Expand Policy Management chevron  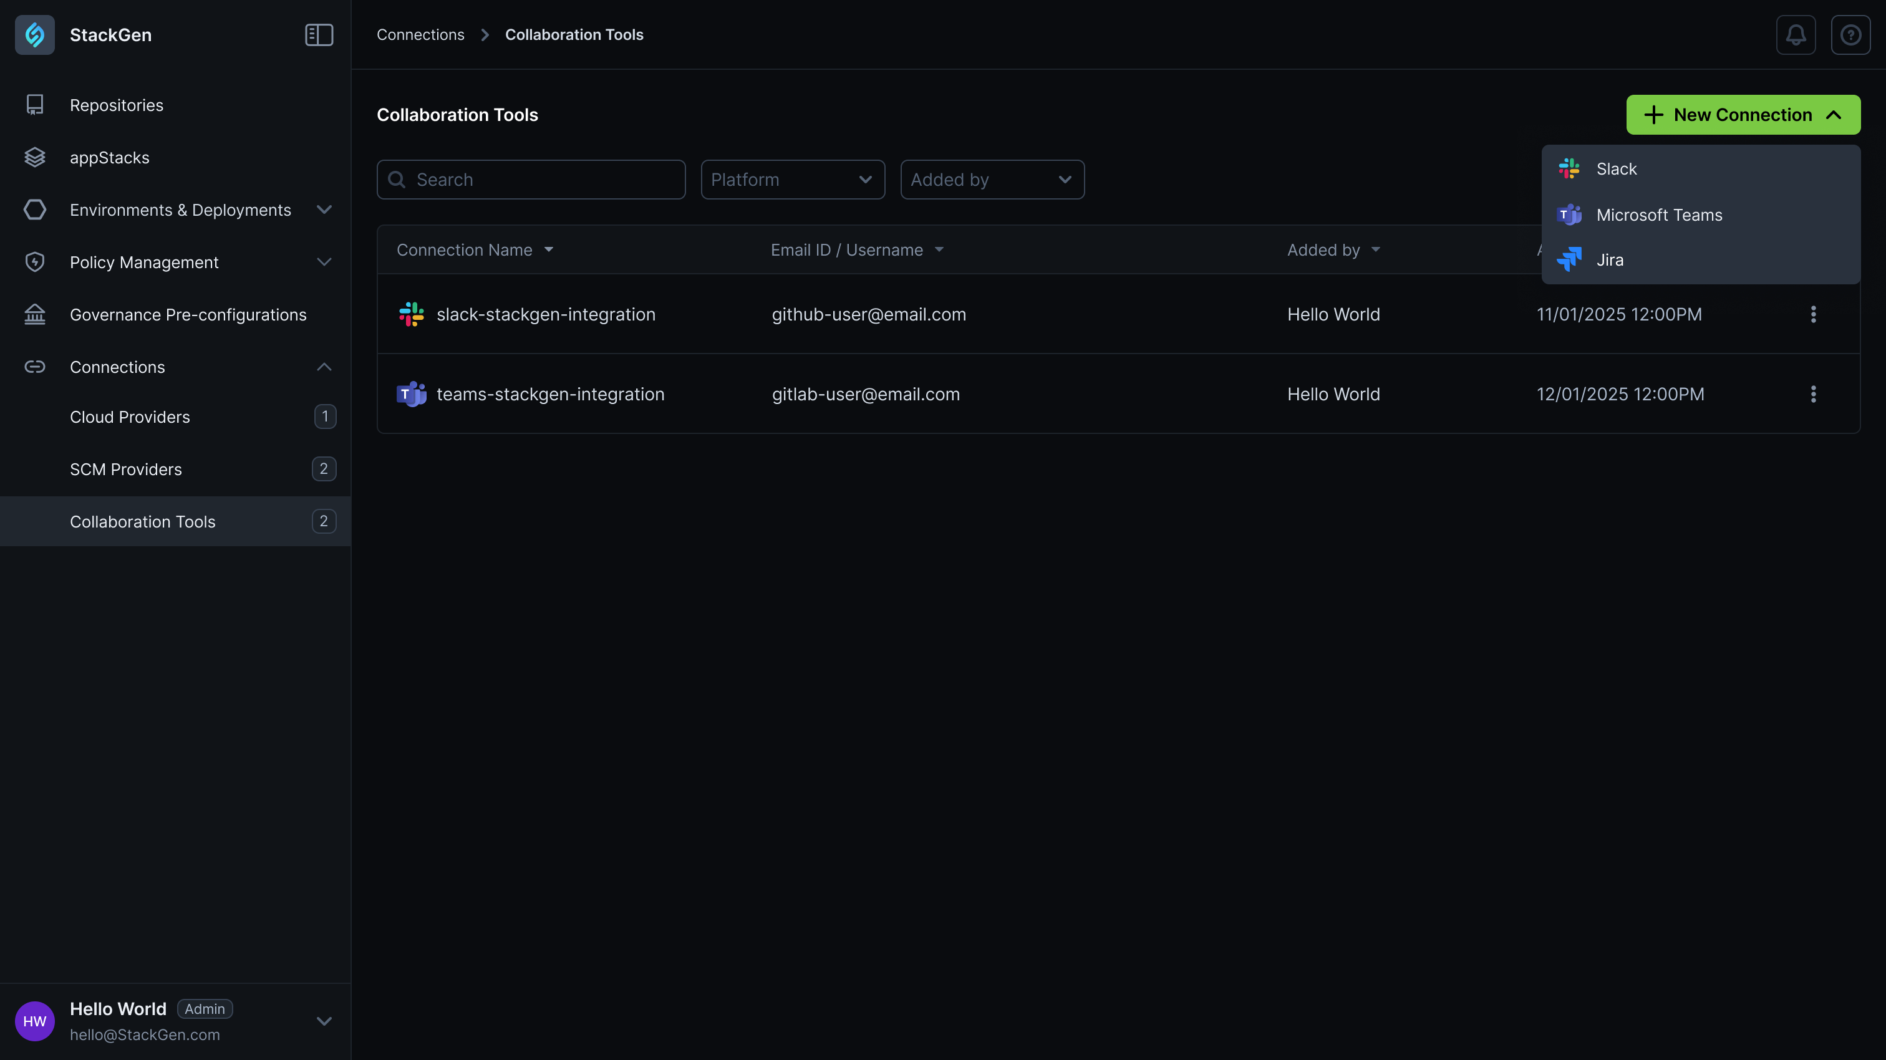[x=324, y=262]
